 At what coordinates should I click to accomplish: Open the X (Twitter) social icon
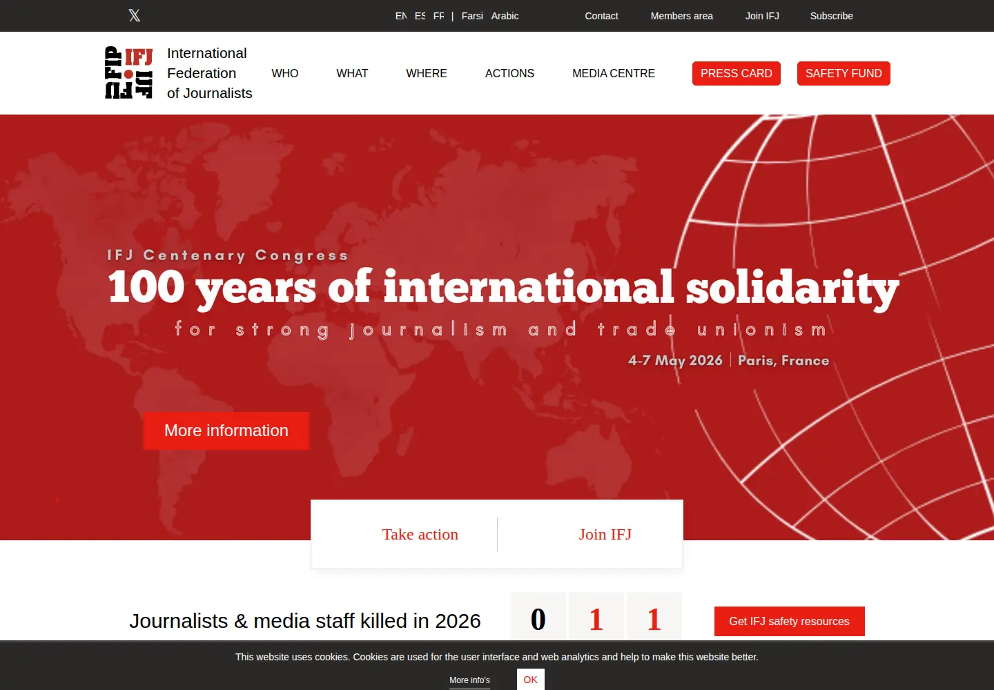click(135, 15)
